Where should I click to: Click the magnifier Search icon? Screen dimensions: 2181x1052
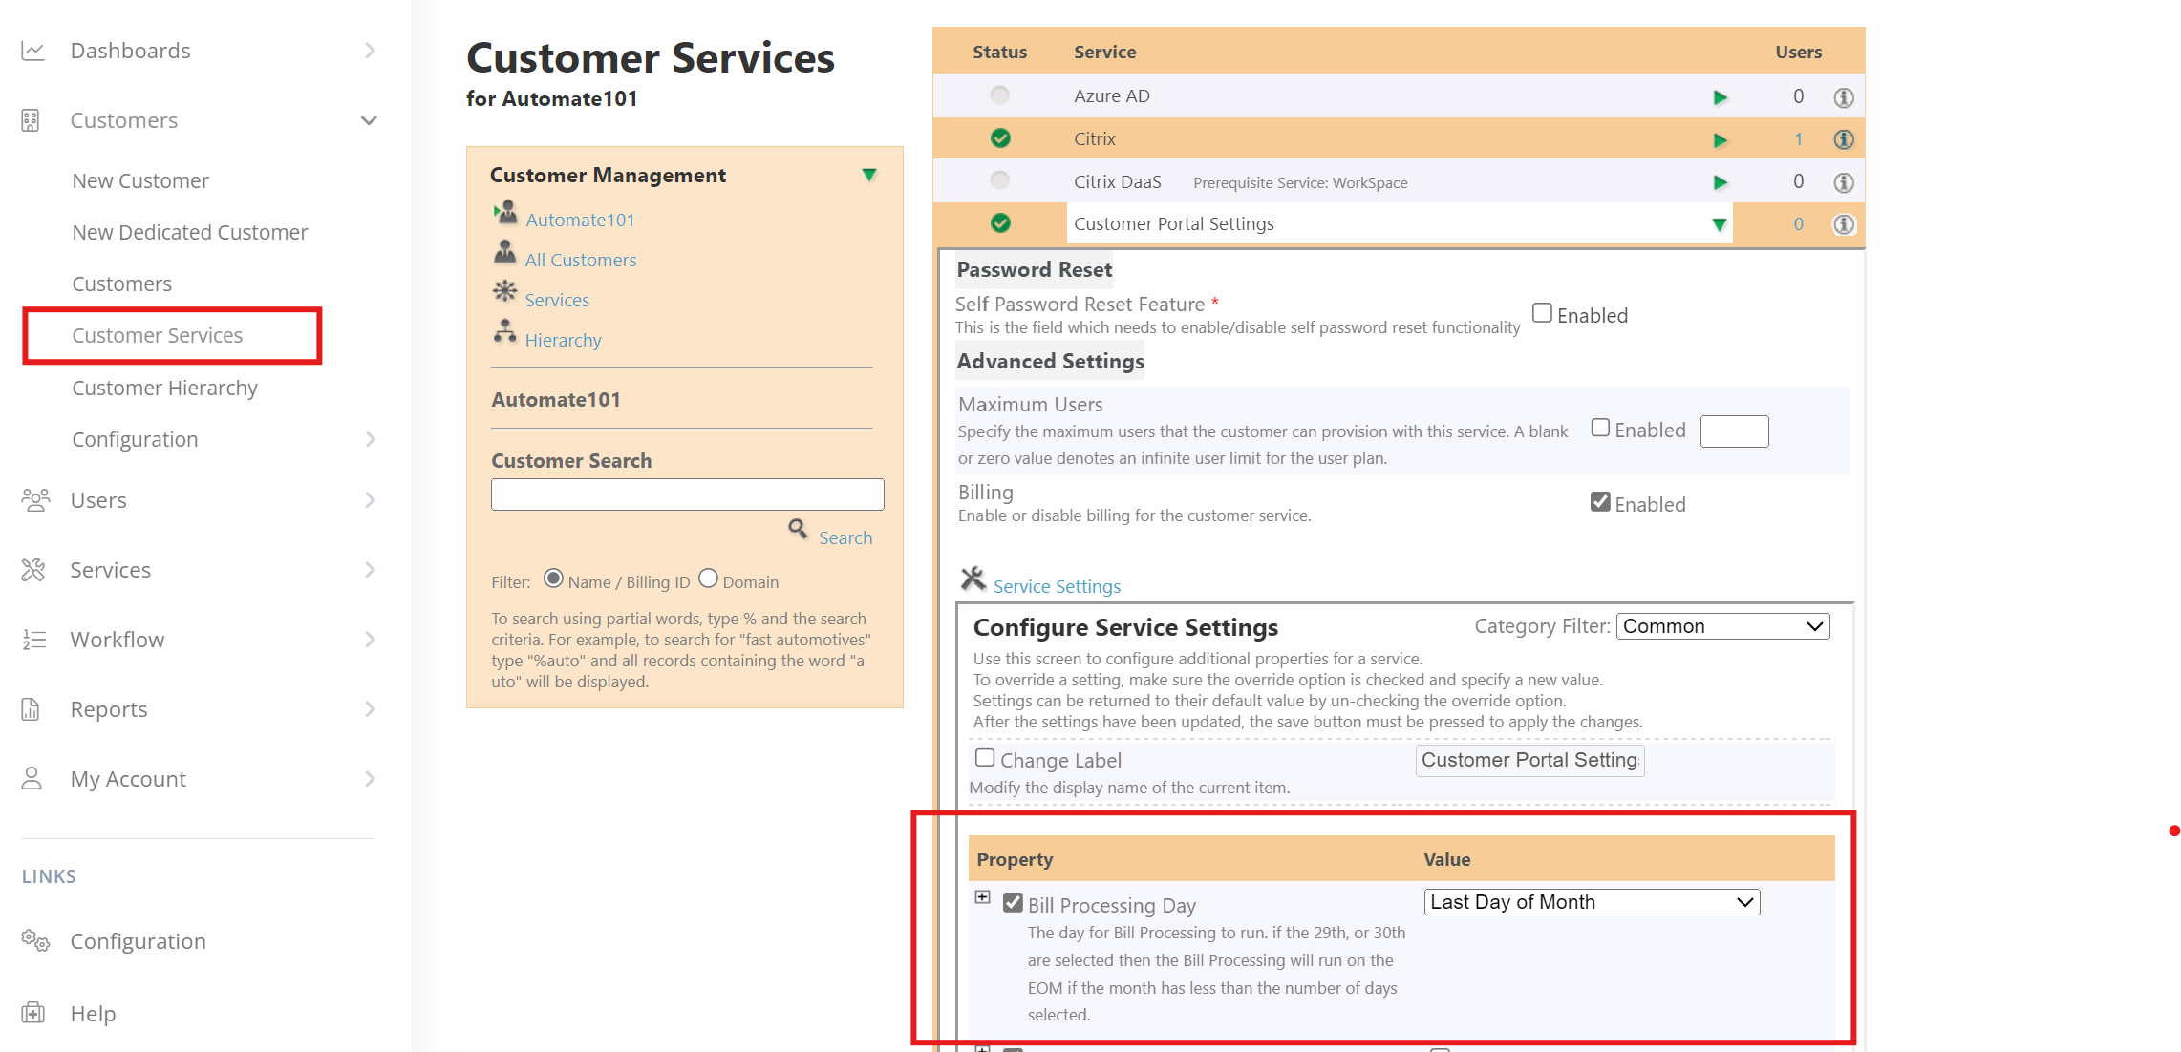pyautogui.click(x=798, y=529)
